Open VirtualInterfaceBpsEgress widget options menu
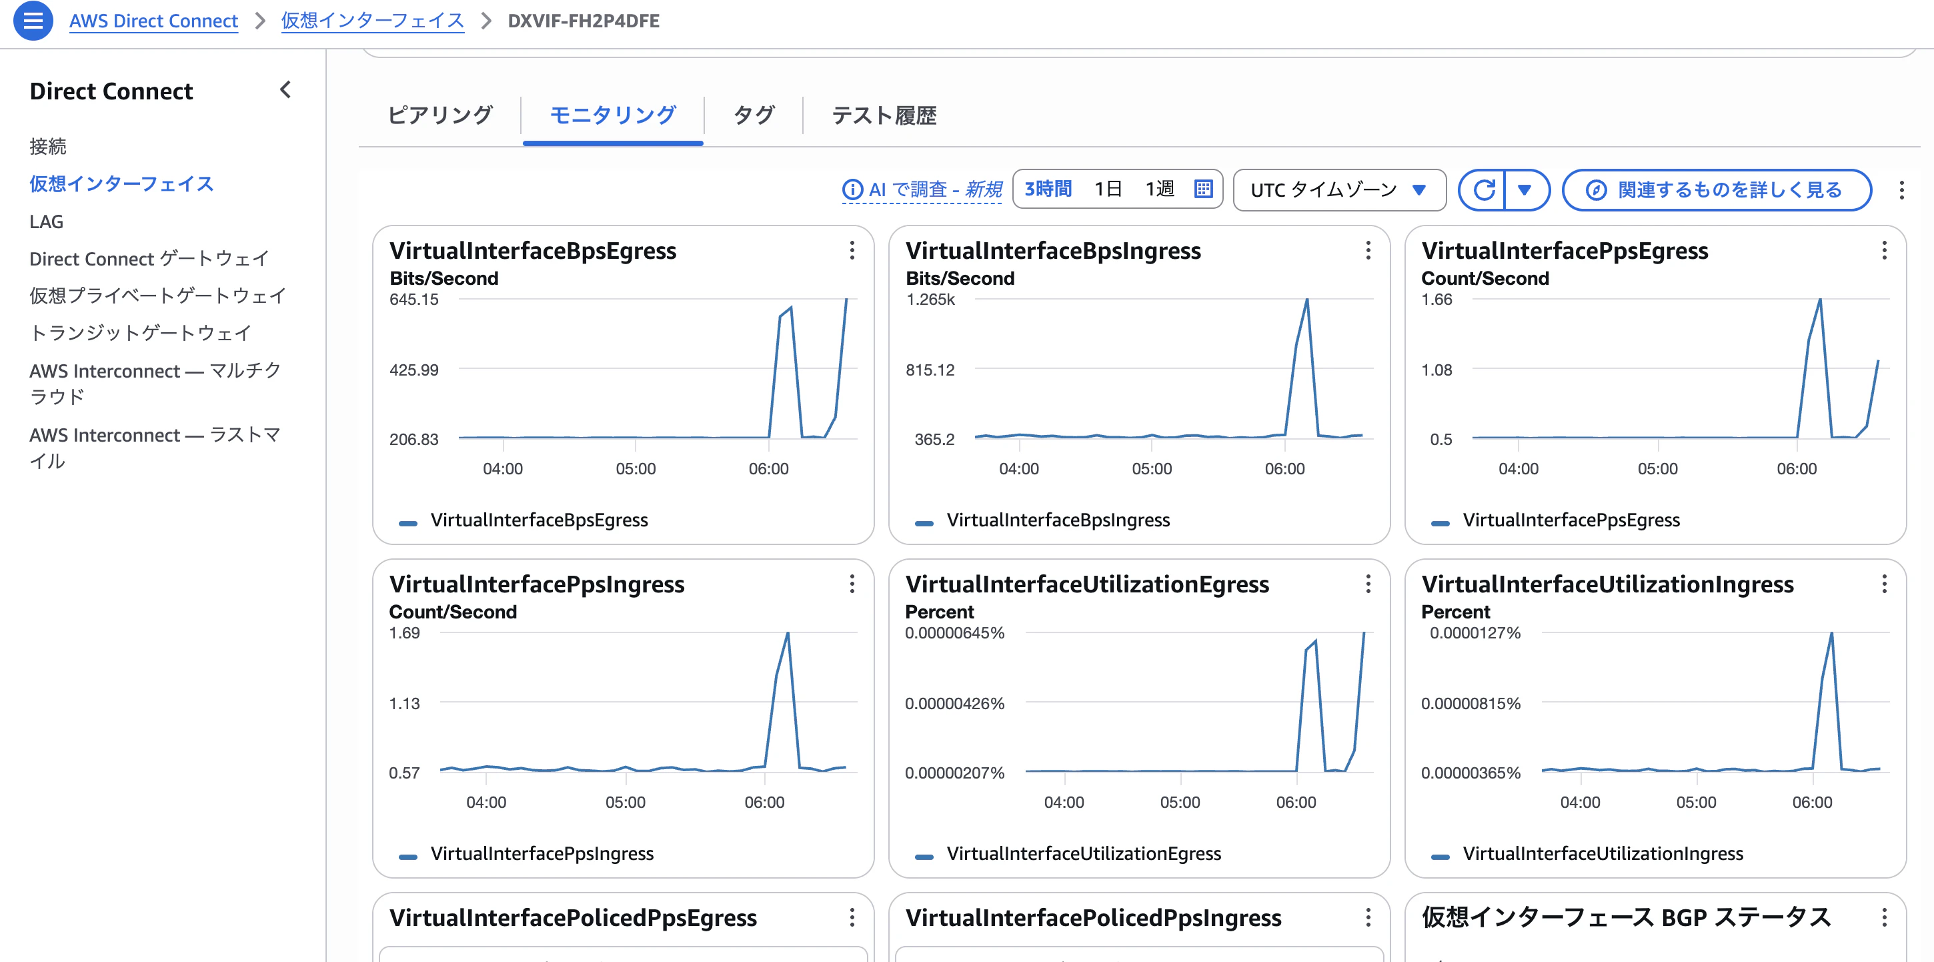Screen dimensions: 1934x962 click(852, 251)
